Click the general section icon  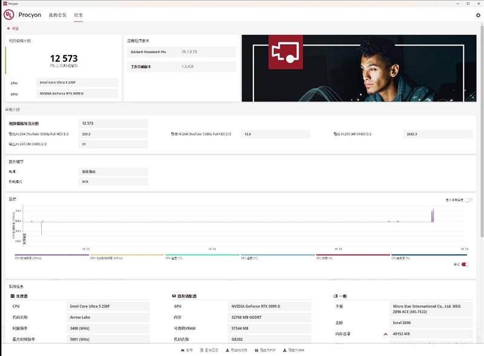pyautogui.click(x=335, y=296)
